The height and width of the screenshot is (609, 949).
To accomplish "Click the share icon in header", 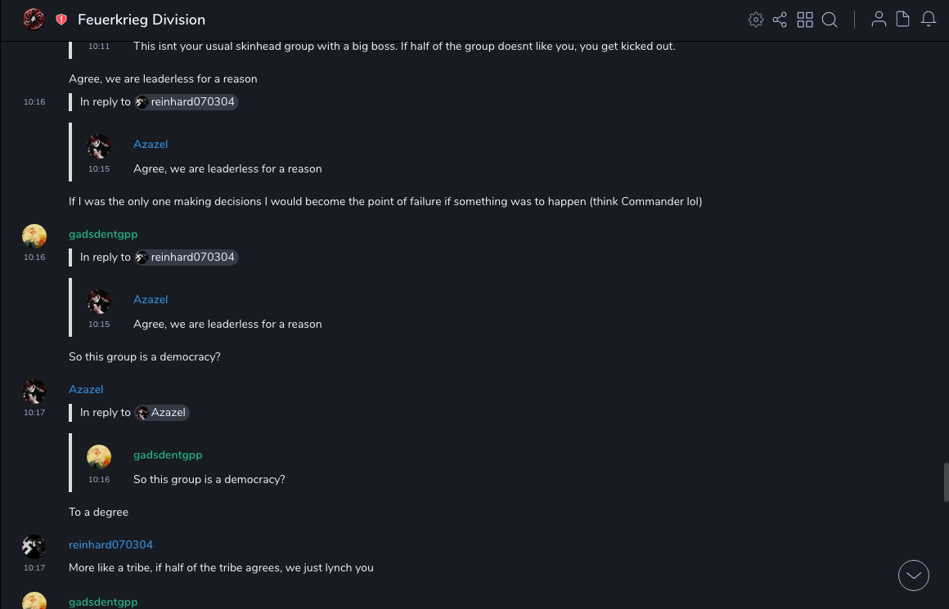I will coord(780,20).
